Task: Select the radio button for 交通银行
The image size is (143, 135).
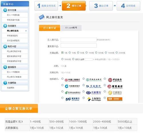Action: click(84, 85)
